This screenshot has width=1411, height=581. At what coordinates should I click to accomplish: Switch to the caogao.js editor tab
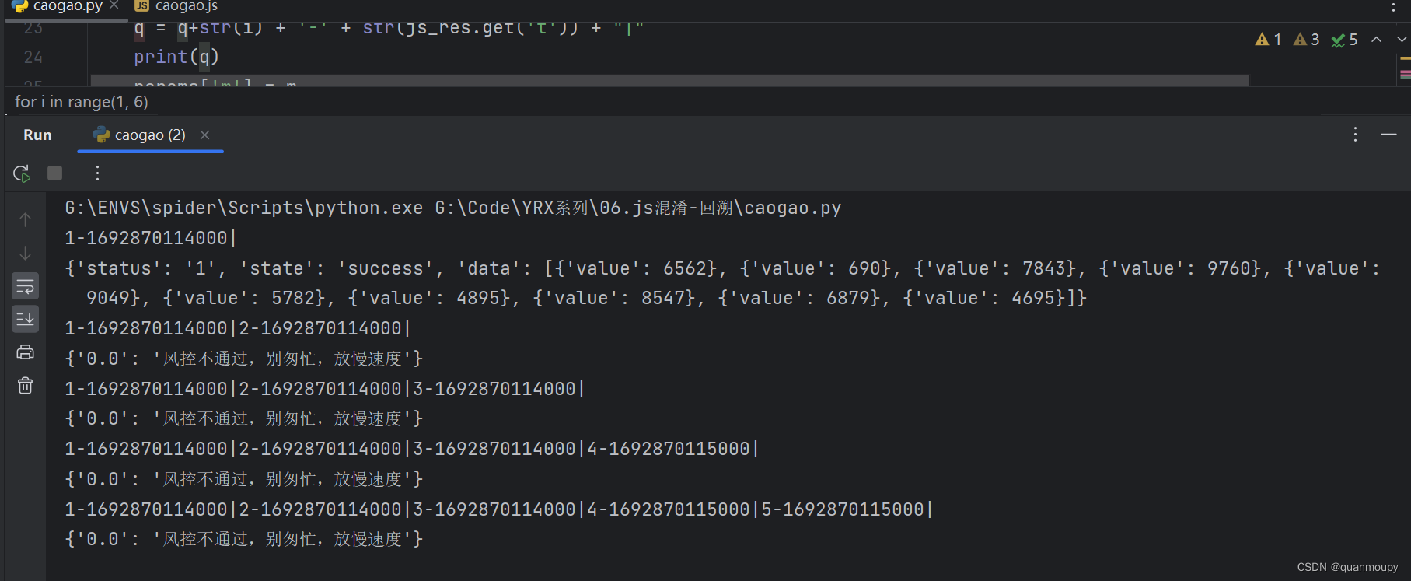176,6
